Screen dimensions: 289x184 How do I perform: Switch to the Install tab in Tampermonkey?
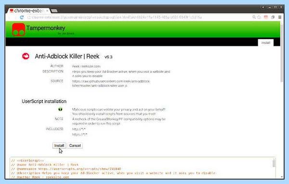pos(265,42)
